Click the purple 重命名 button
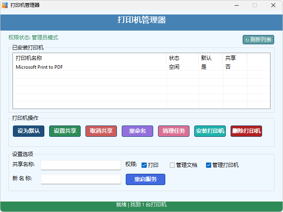The width and height of the screenshot is (283, 212). coord(137,131)
